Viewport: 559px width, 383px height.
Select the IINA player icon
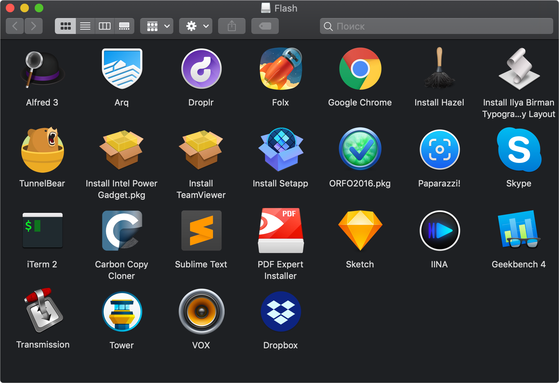click(x=440, y=231)
